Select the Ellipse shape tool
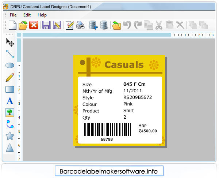The width and height of the screenshot is (219, 178). (x=10, y=65)
